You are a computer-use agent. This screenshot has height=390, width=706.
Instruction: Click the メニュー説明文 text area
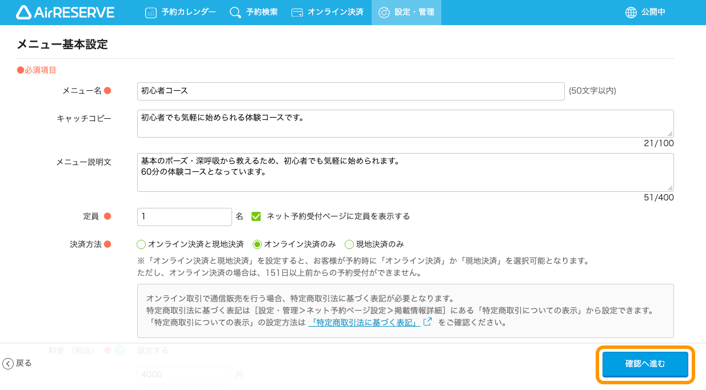405,172
